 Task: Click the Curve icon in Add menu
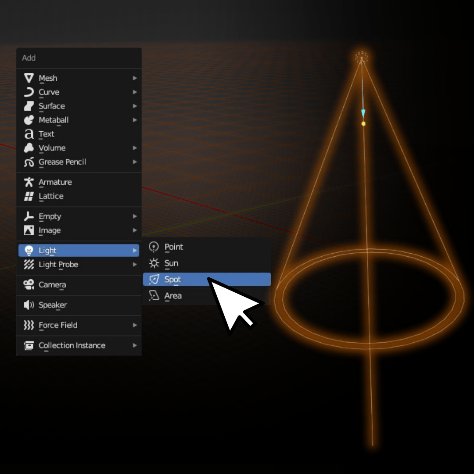click(x=29, y=92)
